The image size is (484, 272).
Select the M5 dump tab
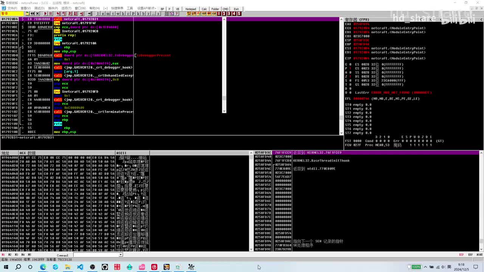(x=29, y=255)
